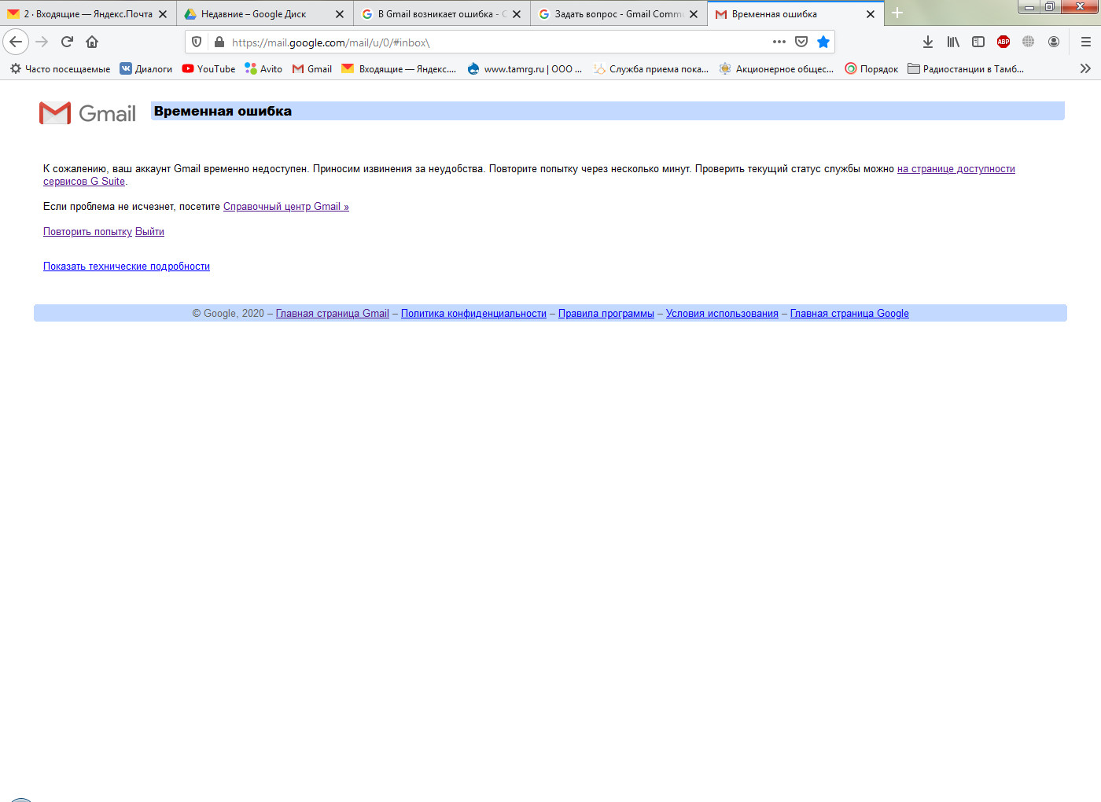Click the 'Выйти' sign out link

[x=149, y=232]
